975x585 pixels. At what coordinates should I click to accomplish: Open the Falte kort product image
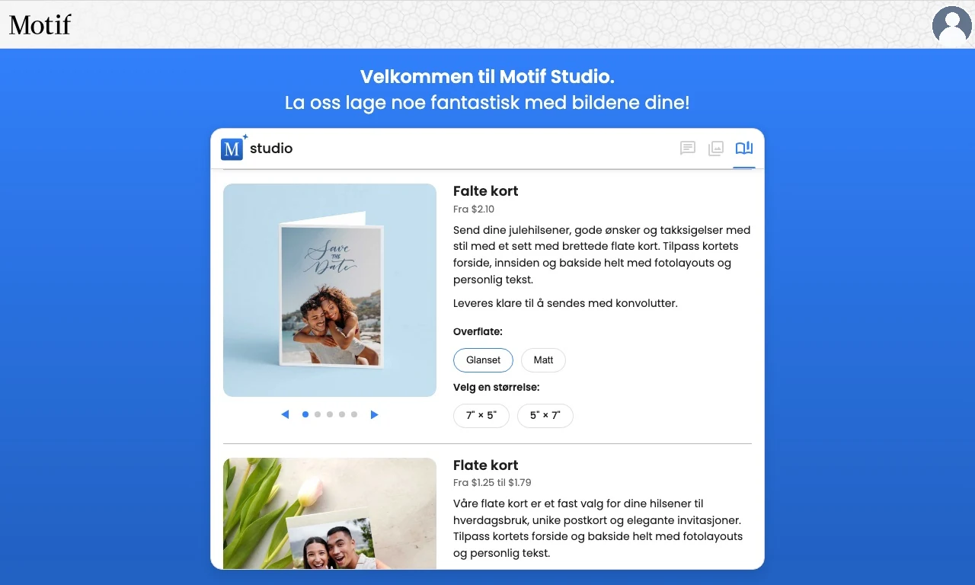coord(330,290)
